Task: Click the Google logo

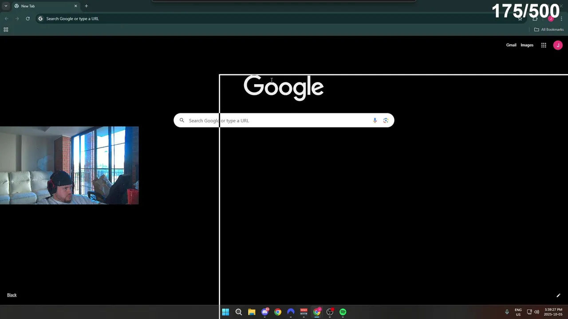Action: (284, 88)
